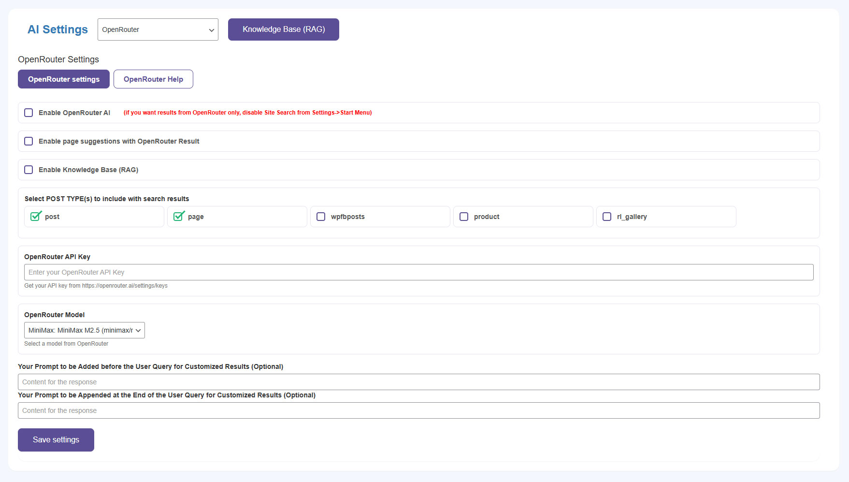
Task: Click the red Site Search disable notice
Action: point(247,113)
